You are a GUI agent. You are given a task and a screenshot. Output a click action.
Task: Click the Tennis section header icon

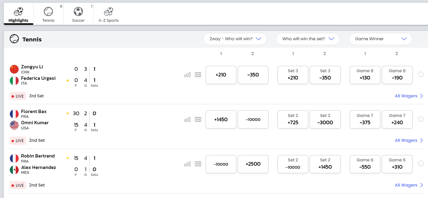tap(14, 39)
